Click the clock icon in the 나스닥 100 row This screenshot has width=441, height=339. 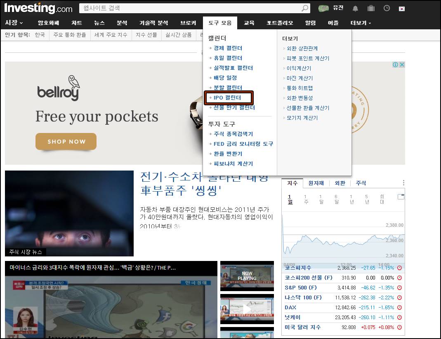(399, 297)
